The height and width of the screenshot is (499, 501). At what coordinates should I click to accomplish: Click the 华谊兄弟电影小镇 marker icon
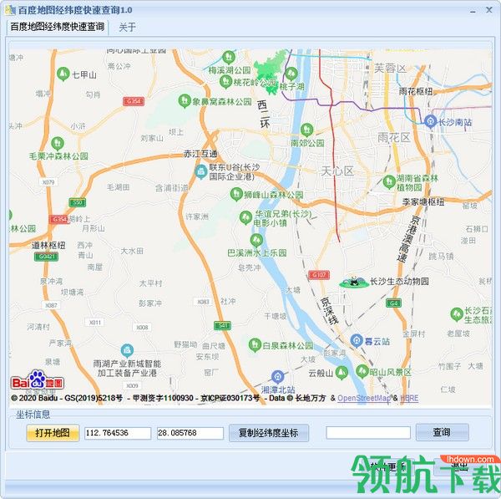245,217
